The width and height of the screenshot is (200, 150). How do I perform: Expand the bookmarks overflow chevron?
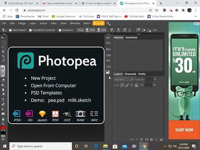(195, 16)
